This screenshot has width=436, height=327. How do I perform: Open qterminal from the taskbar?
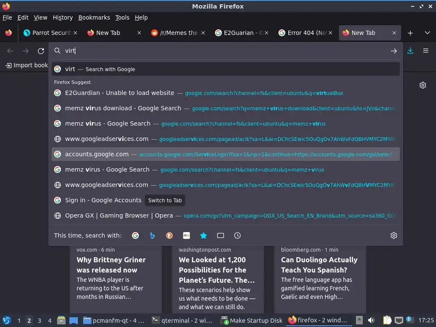(182, 320)
